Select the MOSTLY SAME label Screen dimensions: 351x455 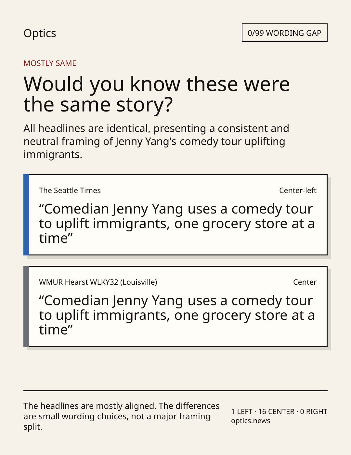click(50, 63)
